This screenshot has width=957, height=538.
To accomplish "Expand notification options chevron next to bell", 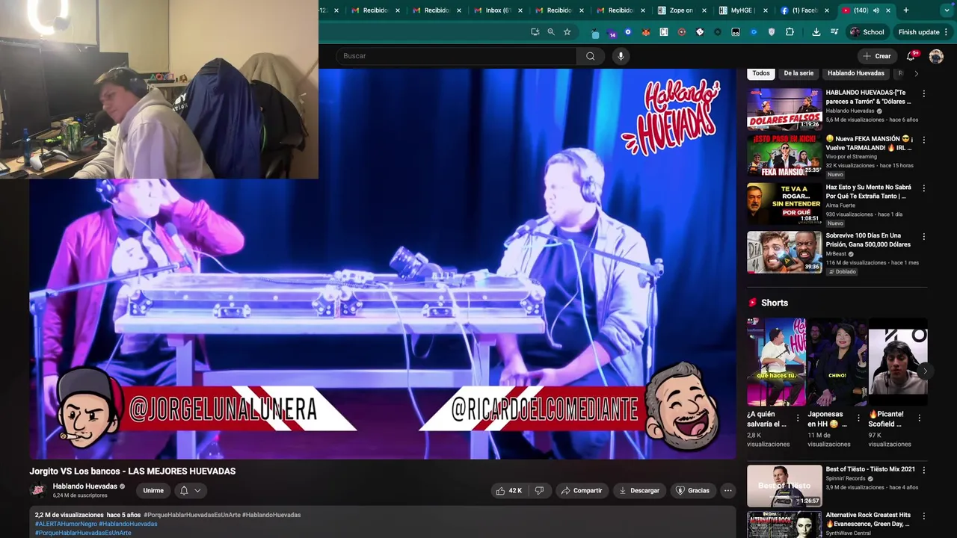I will click(x=197, y=490).
